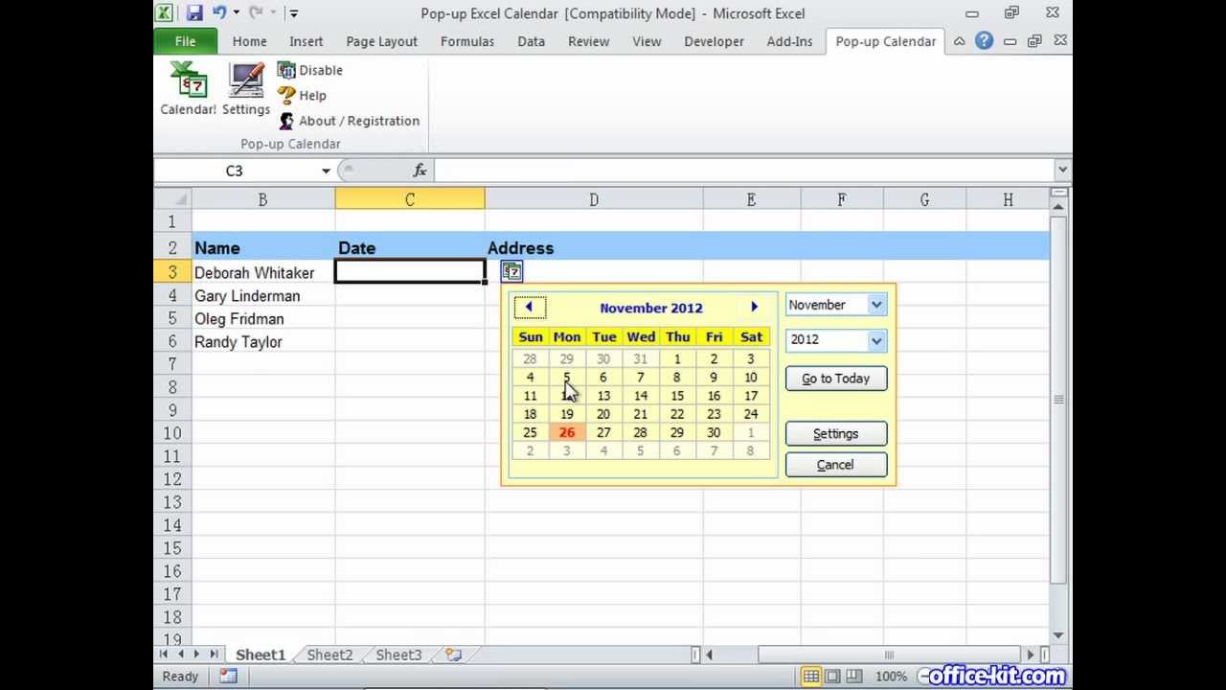Image resolution: width=1226 pixels, height=690 pixels.
Task: Click the horizontal scrollbar right arrow
Action: [1031, 655]
